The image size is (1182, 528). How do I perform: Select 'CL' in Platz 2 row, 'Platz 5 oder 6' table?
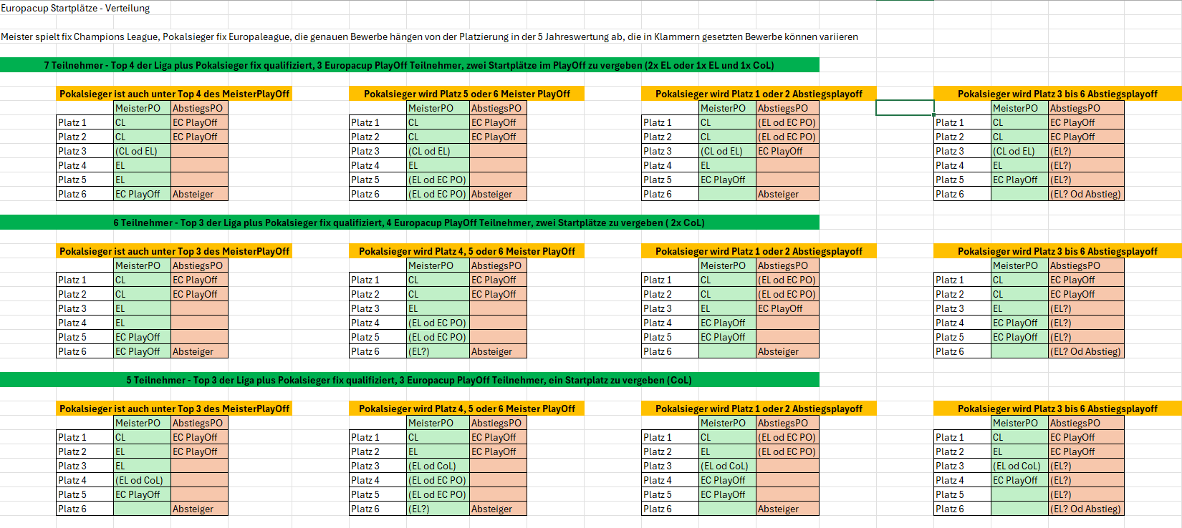click(438, 137)
